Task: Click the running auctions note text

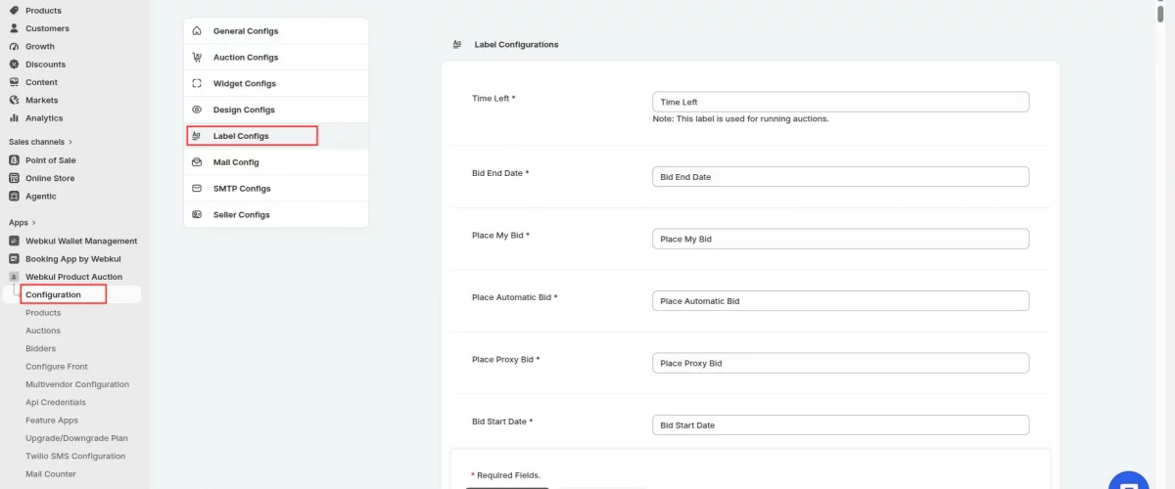Action: [740, 118]
